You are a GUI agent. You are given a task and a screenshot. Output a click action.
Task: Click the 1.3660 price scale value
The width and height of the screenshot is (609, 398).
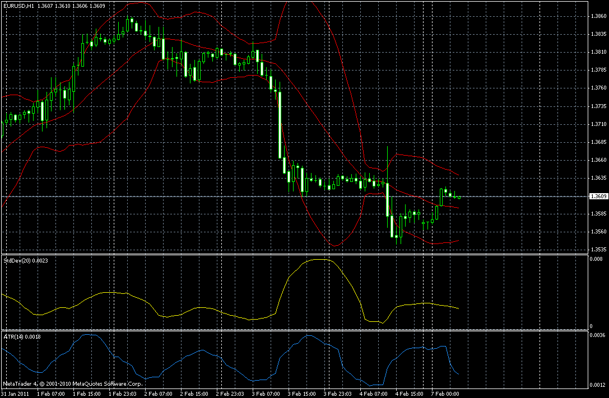[x=598, y=160]
